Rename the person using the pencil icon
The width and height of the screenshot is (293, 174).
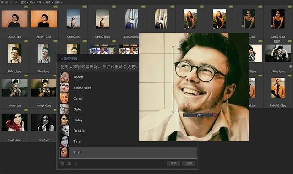click(76, 163)
